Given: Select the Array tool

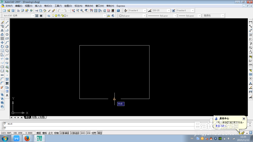Looking at the screenshot, I should pos(2,38).
